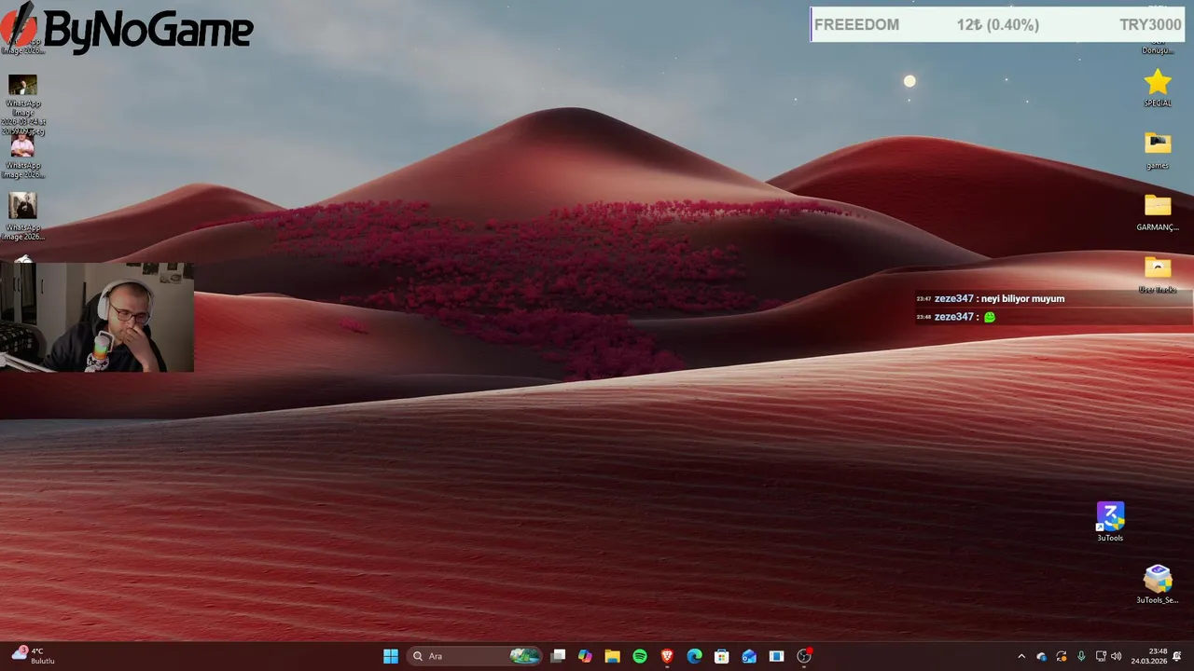Viewport: 1194px width, 671px height.
Task: Open clock showing 23:48 24.03.2026
Action: click(1149, 656)
